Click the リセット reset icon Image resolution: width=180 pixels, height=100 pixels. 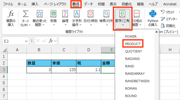[163, 12]
